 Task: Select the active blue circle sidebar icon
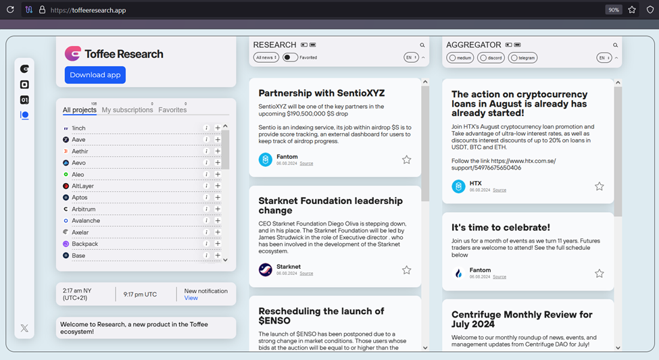(x=24, y=115)
